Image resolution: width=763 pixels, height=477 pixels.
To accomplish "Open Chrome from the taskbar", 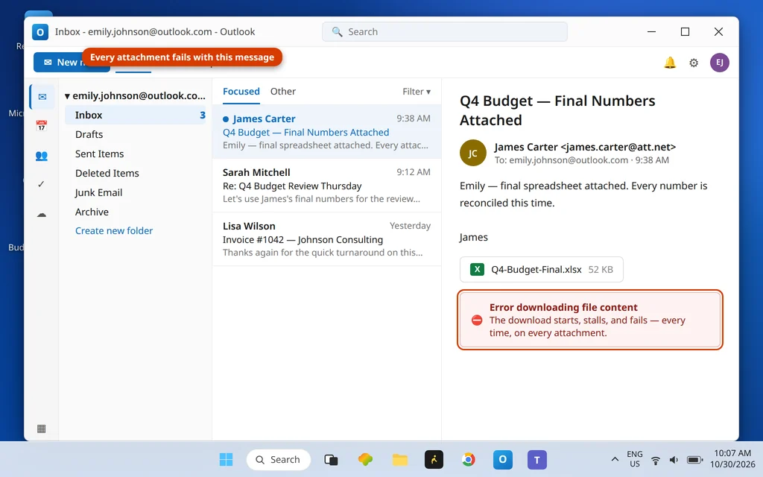I will [468, 459].
